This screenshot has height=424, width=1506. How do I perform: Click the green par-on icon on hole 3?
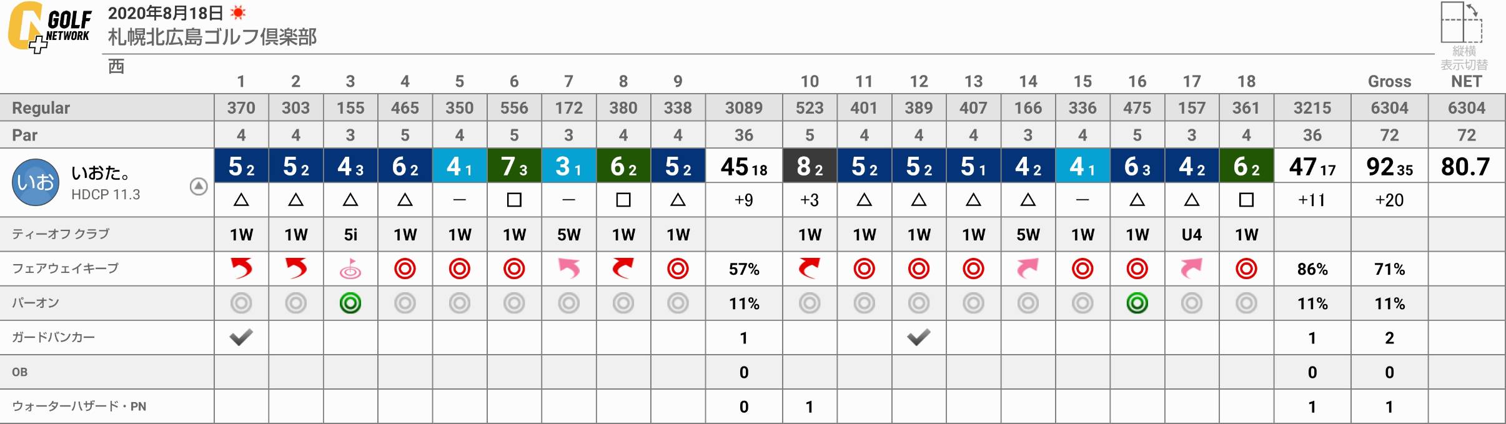click(350, 303)
